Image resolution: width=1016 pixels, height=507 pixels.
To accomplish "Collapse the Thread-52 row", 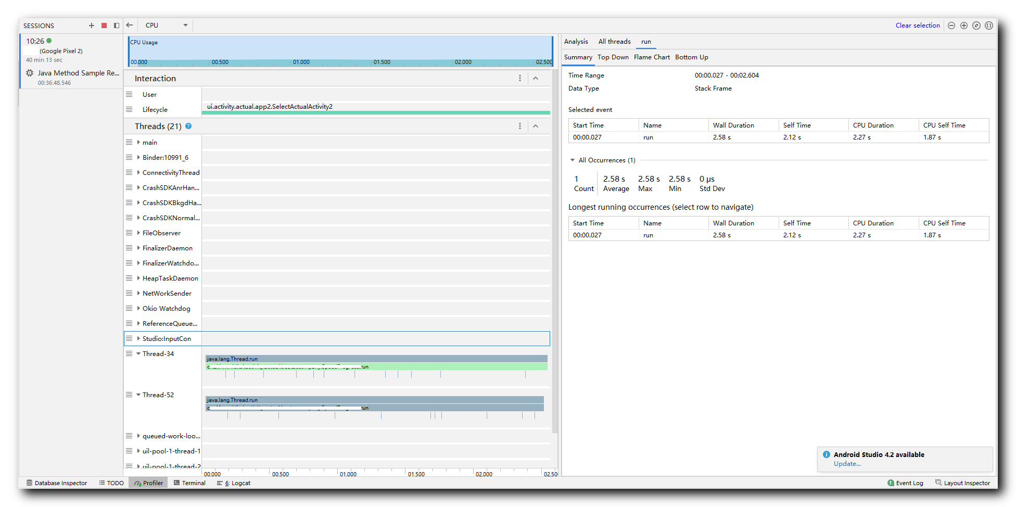I will pos(138,395).
